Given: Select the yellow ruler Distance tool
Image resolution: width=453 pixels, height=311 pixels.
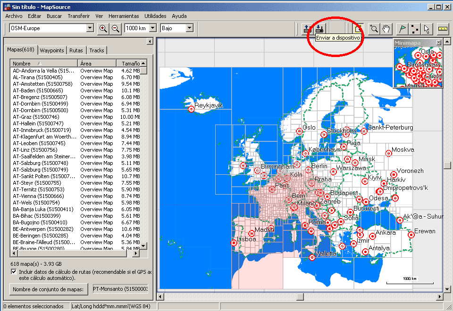Looking at the screenshot, I should (x=443, y=29).
